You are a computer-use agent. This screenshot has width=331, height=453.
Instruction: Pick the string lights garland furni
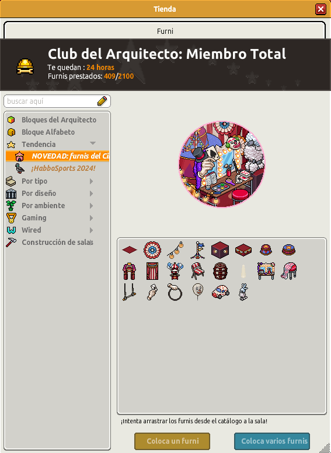tap(175, 250)
